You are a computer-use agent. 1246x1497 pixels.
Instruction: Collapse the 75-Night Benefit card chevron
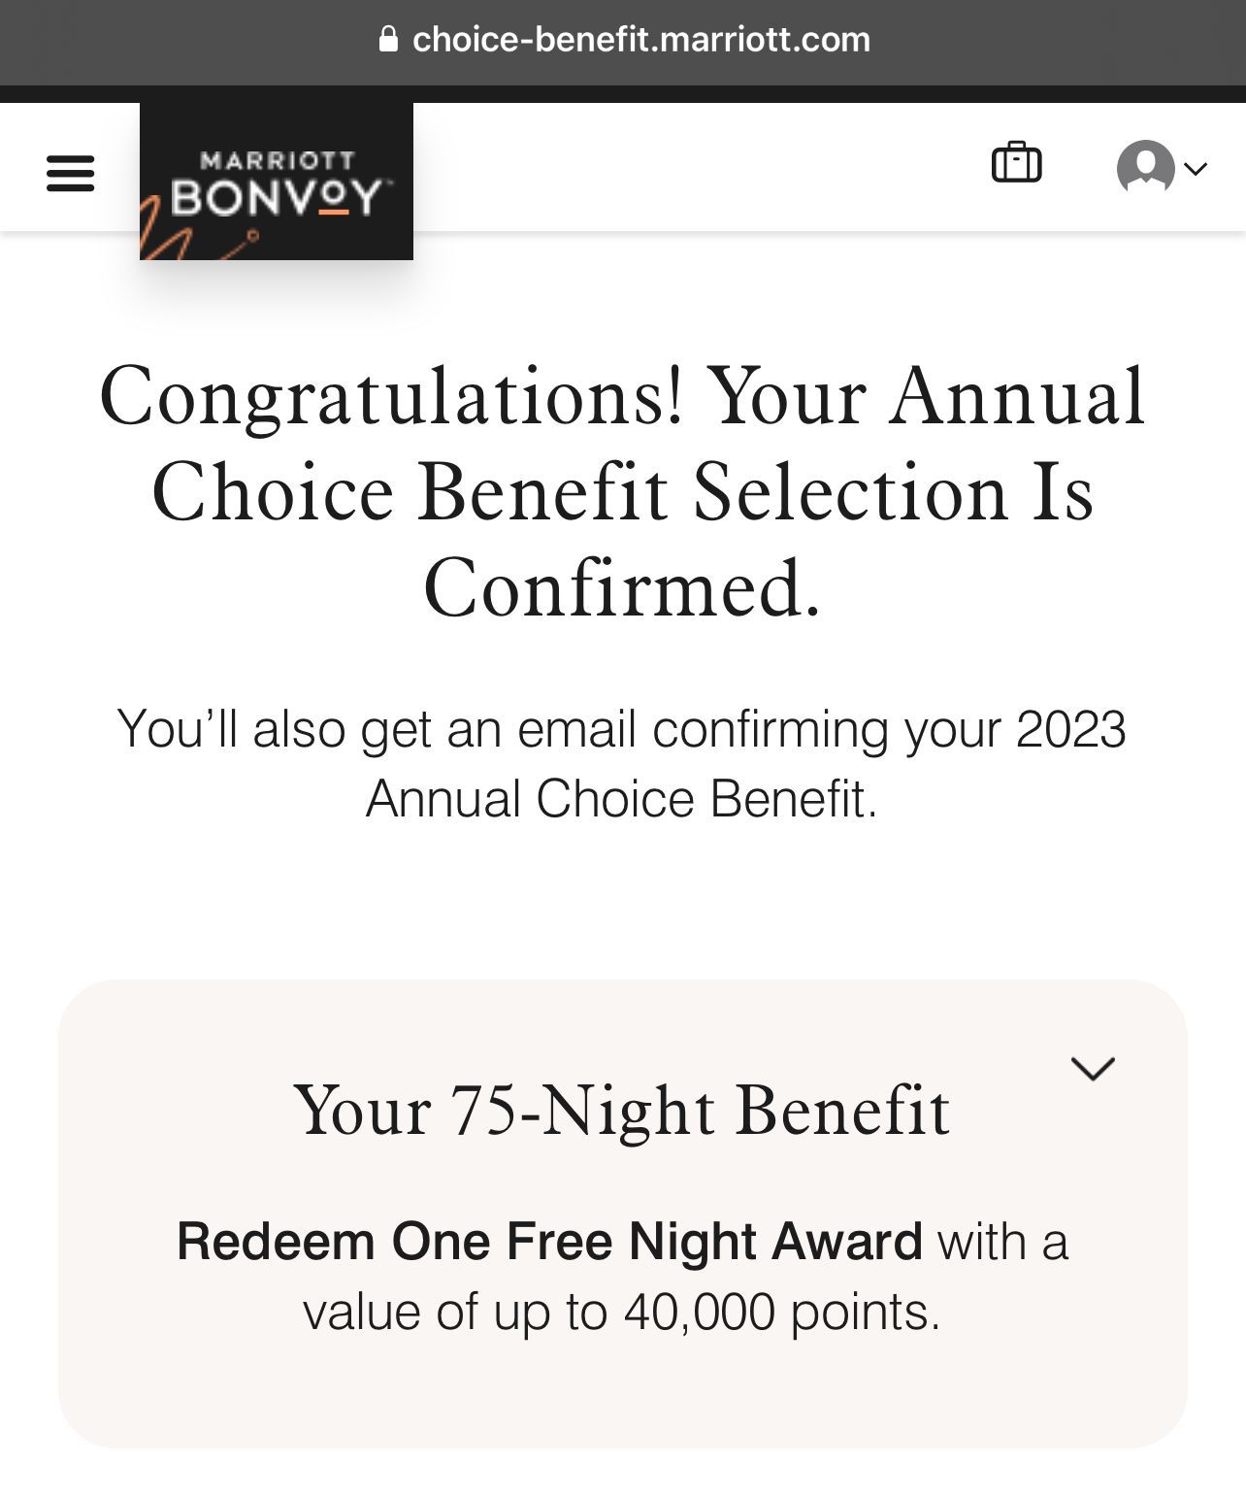tap(1093, 1069)
